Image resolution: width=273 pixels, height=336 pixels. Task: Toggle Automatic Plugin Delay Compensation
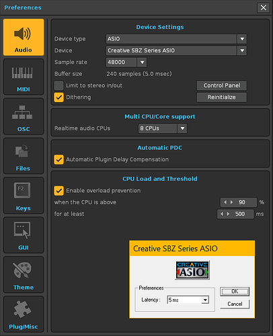click(58, 159)
